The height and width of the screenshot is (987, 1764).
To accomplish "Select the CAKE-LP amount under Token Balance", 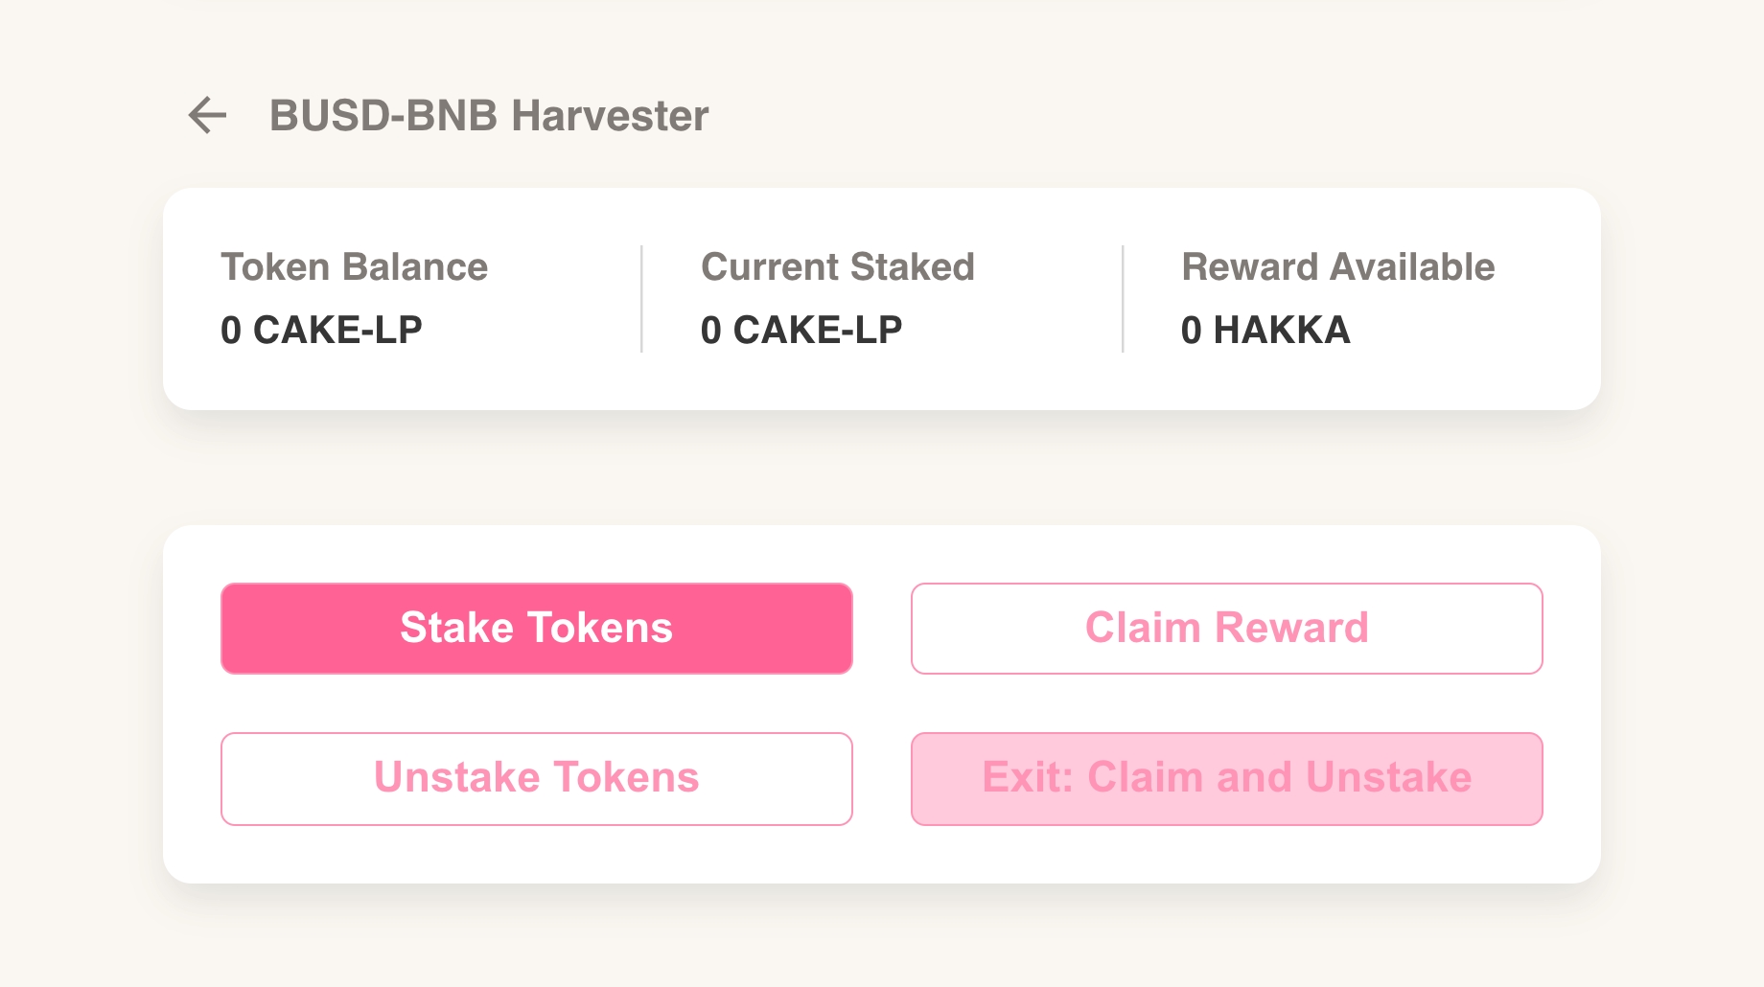I will click(x=321, y=330).
